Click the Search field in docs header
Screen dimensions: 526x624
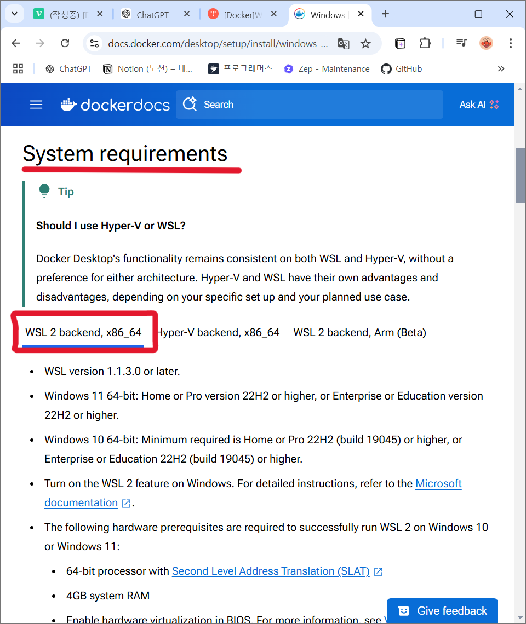310,105
